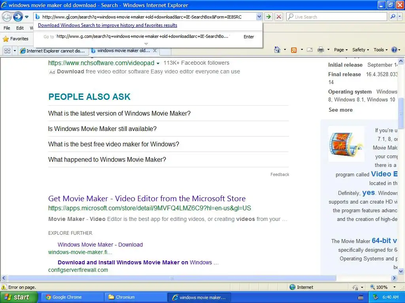Click the 100% zoom level button
The height and width of the screenshot is (303, 405).
click(379, 287)
